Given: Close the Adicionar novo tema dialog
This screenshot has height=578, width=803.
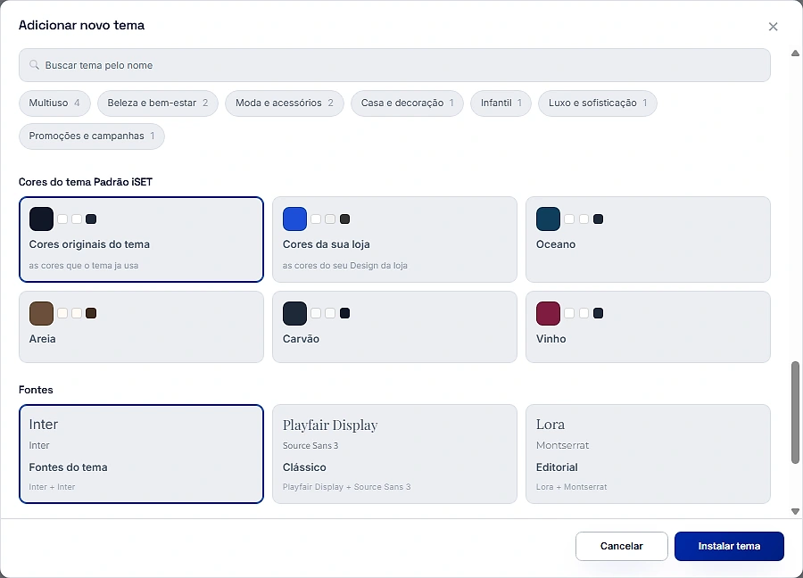Looking at the screenshot, I should pyautogui.click(x=773, y=27).
